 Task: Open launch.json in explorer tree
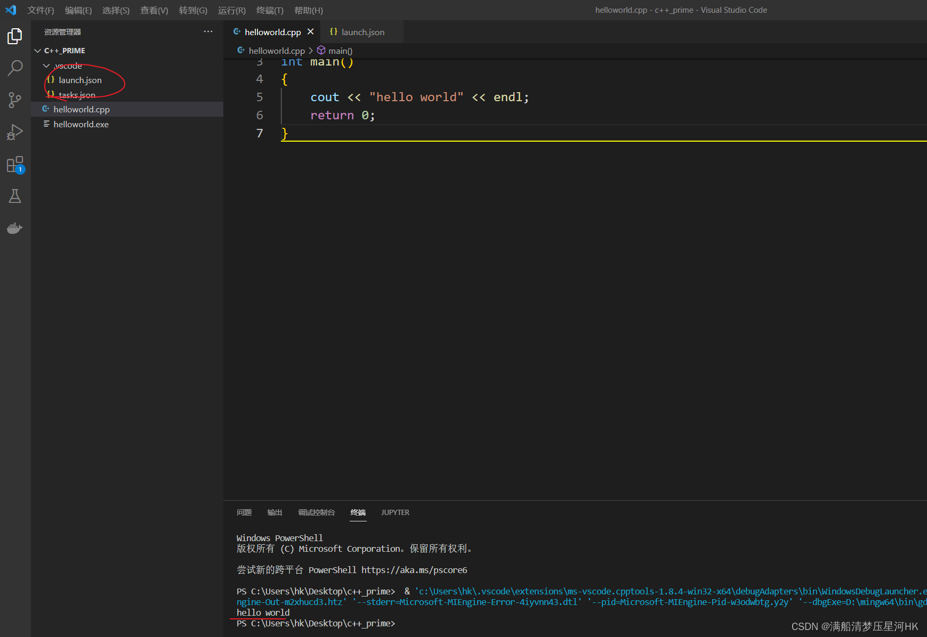click(x=127, y=80)
